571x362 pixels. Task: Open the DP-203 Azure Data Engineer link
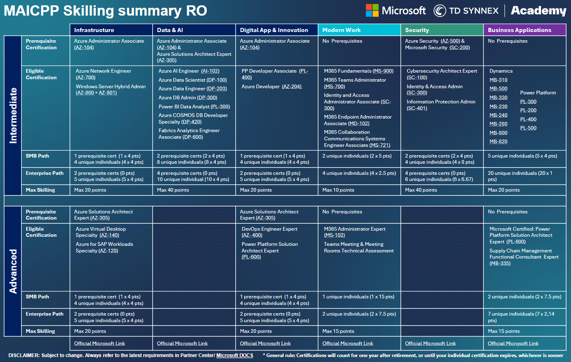coord(217,89)
